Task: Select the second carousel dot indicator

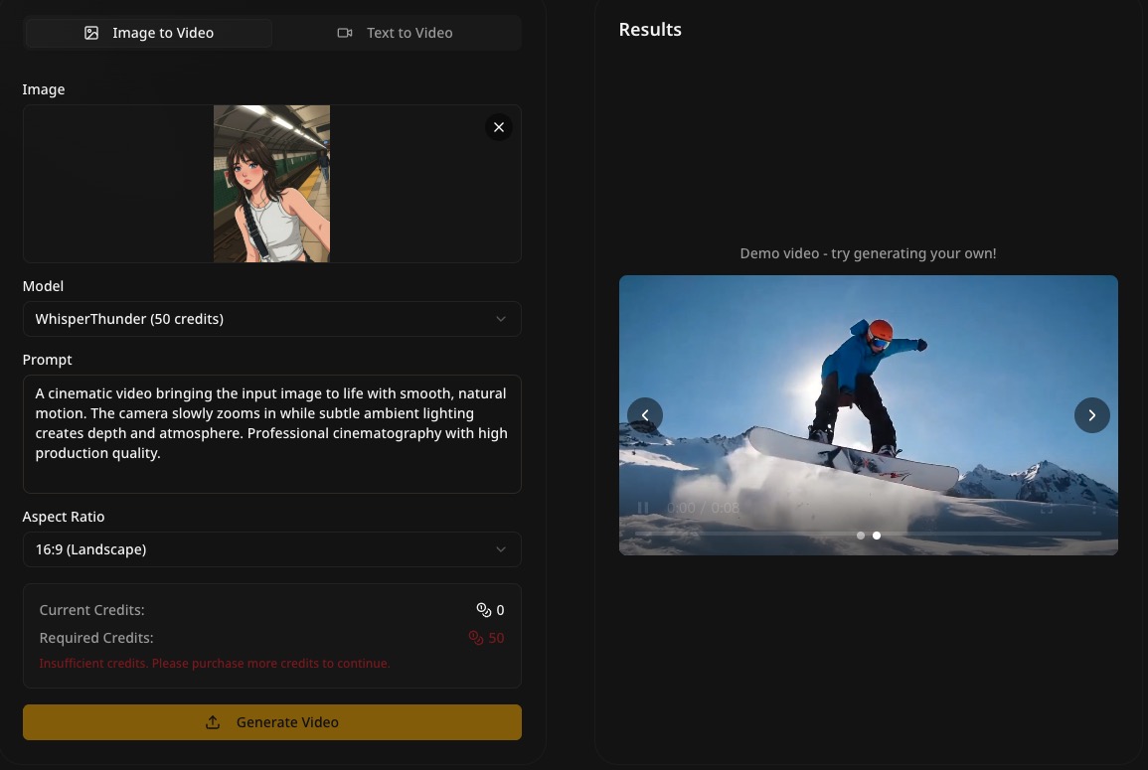Action: [x=877, y=536]
